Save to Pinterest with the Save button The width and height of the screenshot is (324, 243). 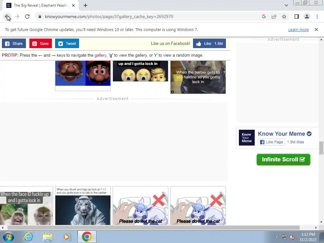click(40, 43)
